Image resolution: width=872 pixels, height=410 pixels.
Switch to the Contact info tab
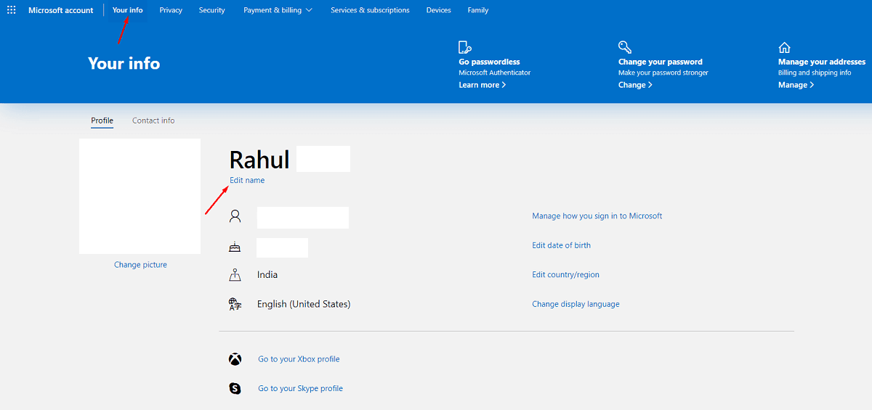153,120
